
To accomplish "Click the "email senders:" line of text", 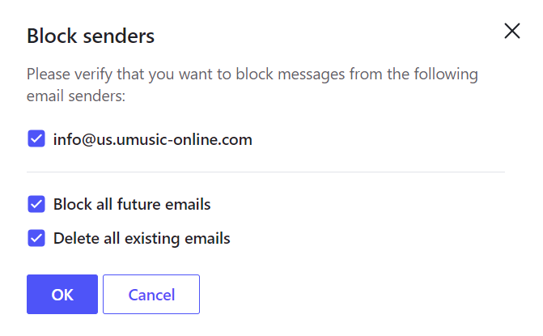I will (77, 97).
